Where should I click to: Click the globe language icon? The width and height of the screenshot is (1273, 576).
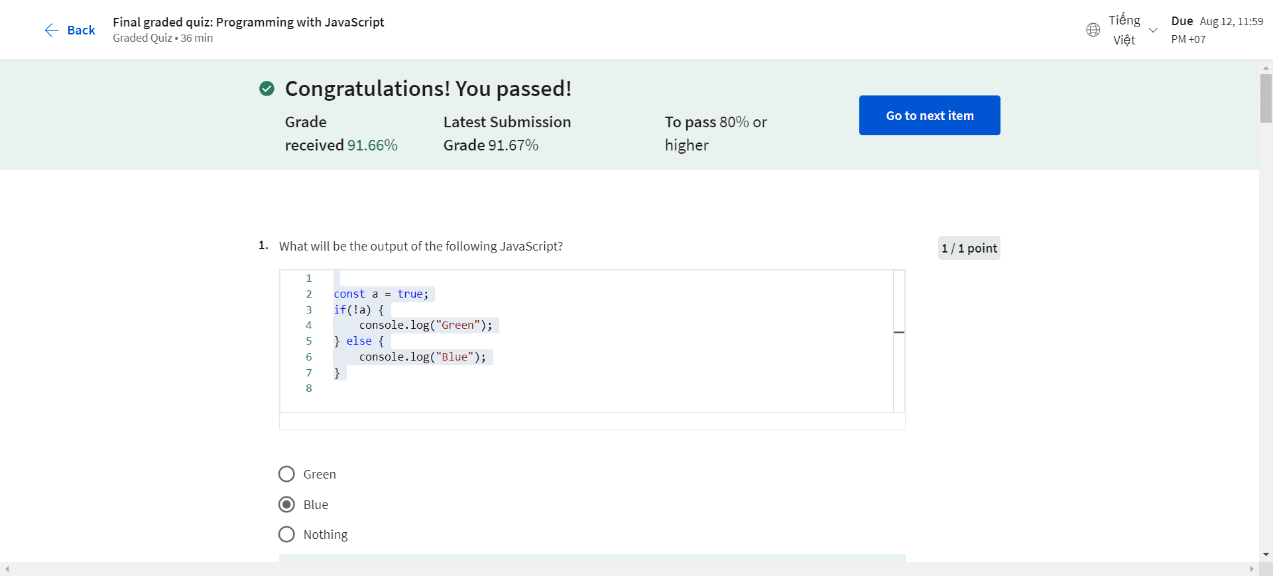tap(1093, 30)
